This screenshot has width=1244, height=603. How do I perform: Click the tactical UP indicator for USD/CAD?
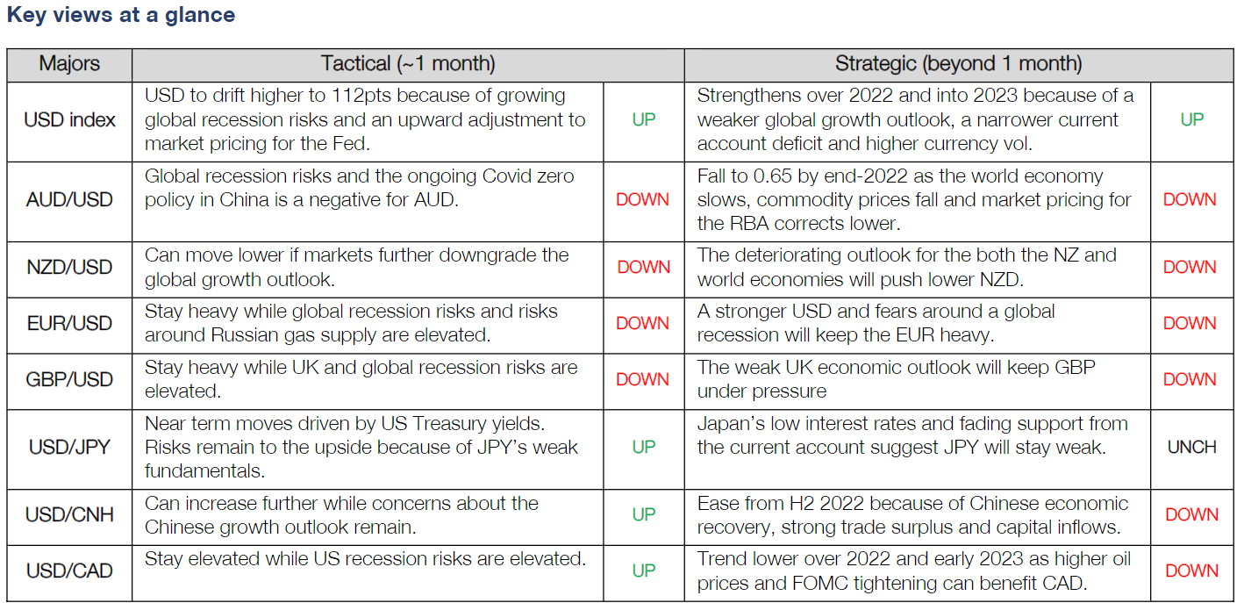coord(644,571)
